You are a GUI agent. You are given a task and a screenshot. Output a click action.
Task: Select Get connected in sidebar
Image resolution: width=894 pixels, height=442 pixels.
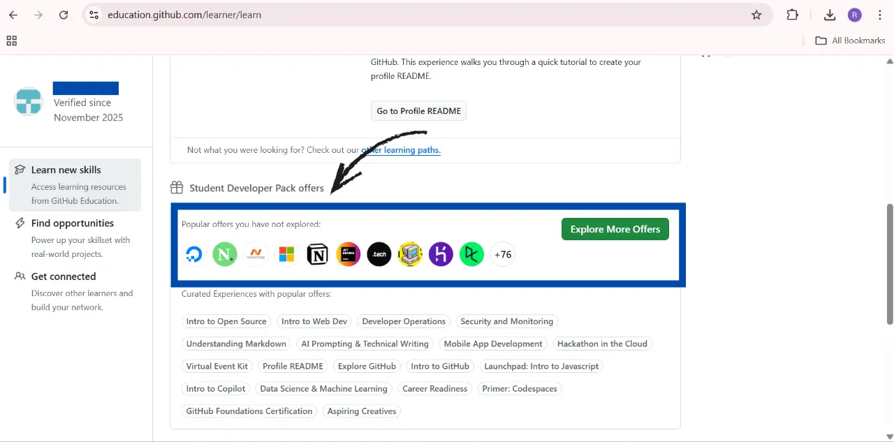point(75,291)
